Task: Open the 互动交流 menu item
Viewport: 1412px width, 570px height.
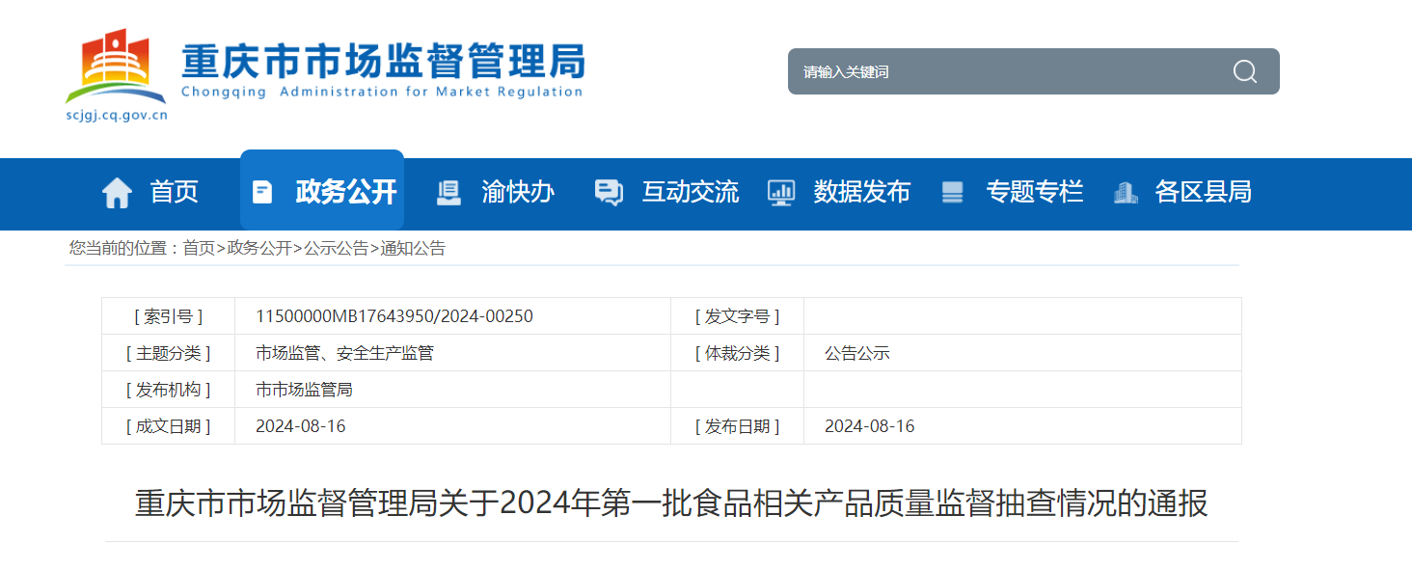Action: 691,192
